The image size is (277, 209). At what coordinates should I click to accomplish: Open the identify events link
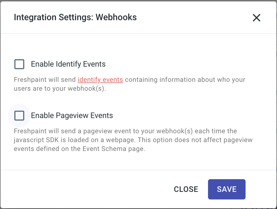point(100,80)
